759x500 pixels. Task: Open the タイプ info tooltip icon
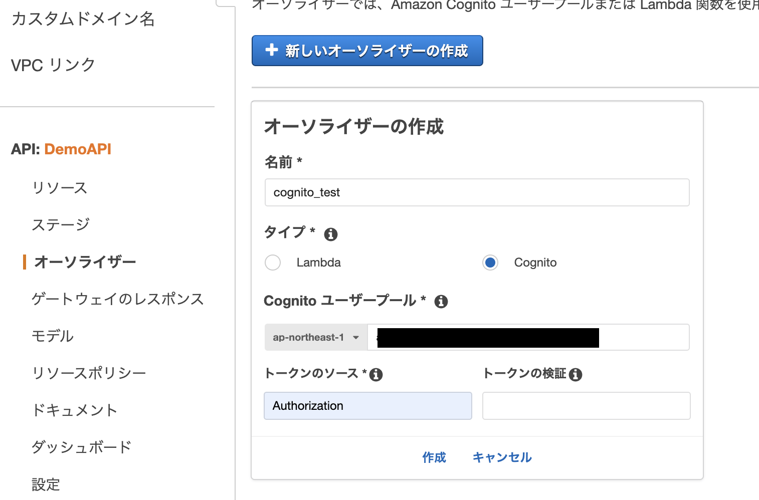[x=330, y=233]
